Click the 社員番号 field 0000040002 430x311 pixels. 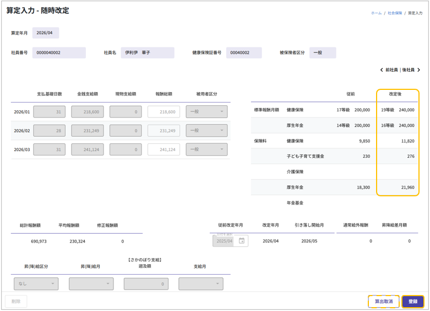point(59,53)
